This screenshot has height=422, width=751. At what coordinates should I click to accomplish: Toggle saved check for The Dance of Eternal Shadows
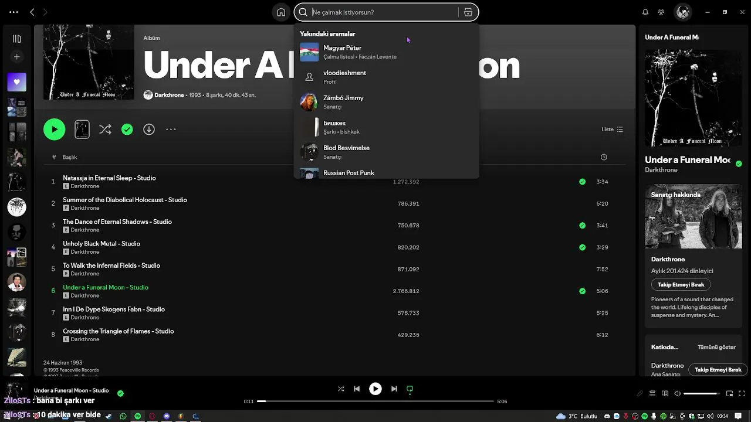tap(582, 225)
